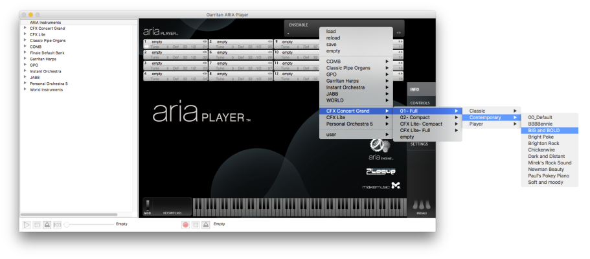Click the ARIA Instruments column header

click(78, 22)
